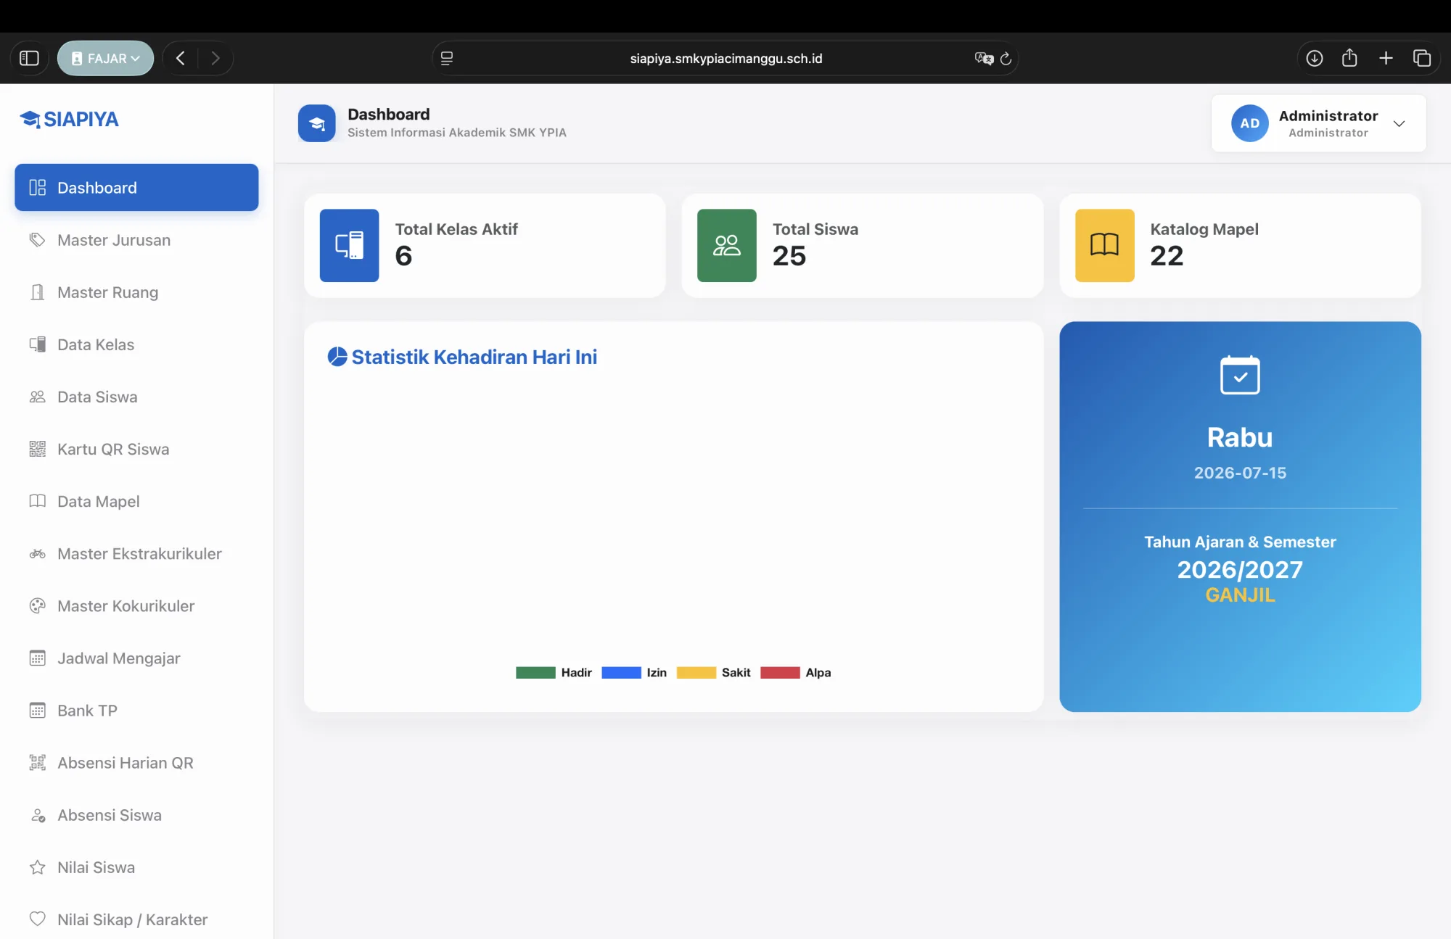Open a new tab with the plus icon
The image size is (1451, 939).
click(x=1386, y=58)
